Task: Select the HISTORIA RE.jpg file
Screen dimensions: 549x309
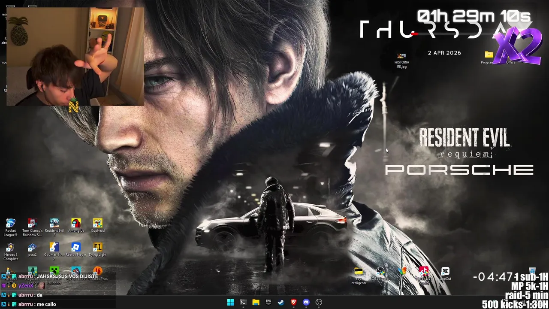Action: (x=401, y=61)
